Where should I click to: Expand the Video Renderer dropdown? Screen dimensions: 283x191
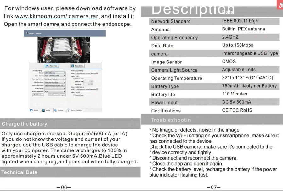click(55, 82)
